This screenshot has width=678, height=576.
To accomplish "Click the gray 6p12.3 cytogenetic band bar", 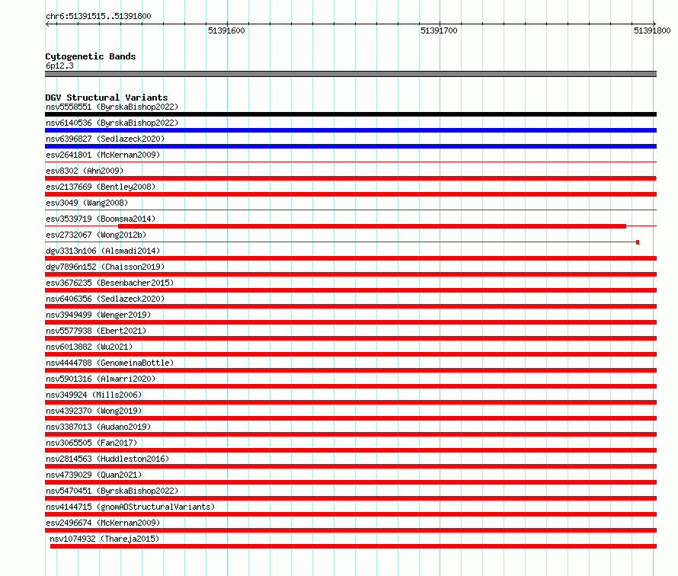I will [350, 74].
